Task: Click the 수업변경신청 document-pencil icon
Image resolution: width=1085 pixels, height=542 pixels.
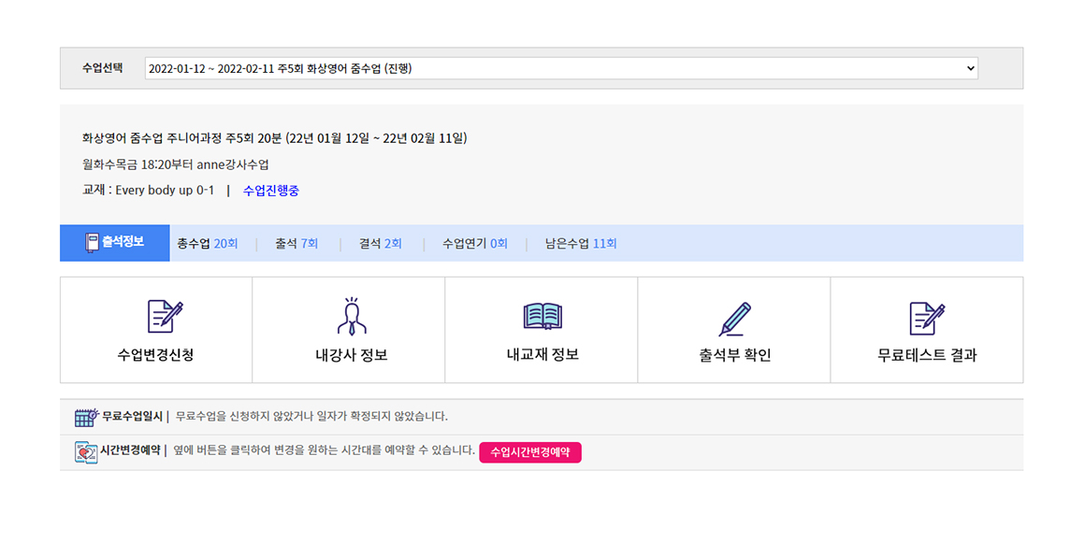Action: (x=165, y=317)
